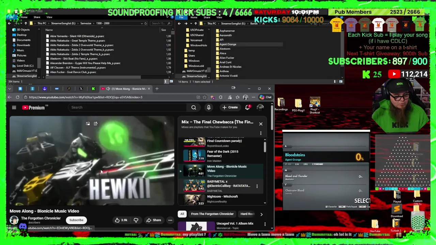Open browser extensions puzzle icon
436x245 pixels.
coord(221,97)
